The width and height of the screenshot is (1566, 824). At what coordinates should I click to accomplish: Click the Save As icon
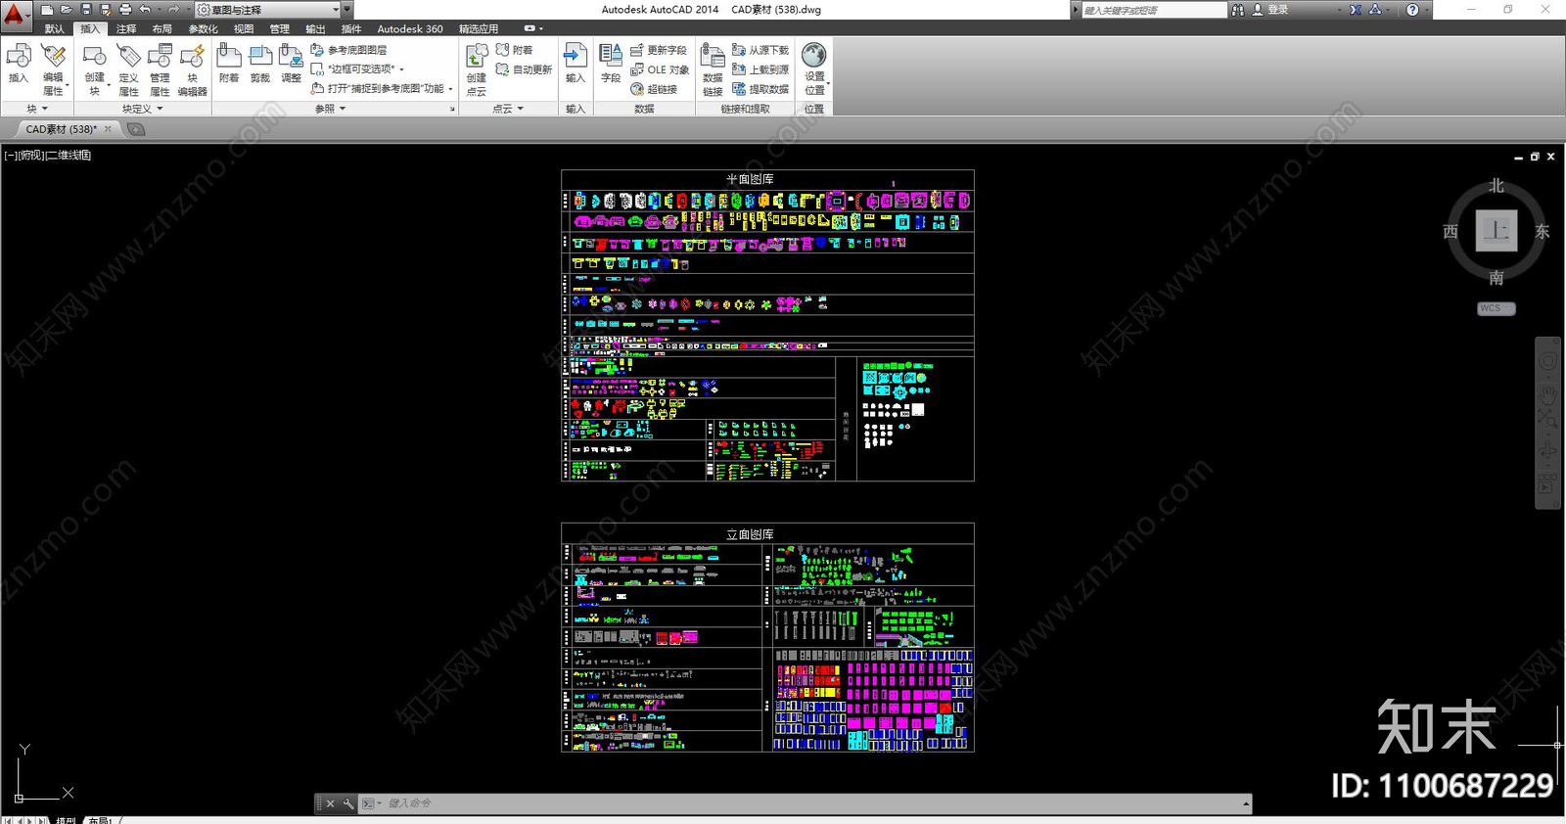pyautogui.click(x=106, y=10)
